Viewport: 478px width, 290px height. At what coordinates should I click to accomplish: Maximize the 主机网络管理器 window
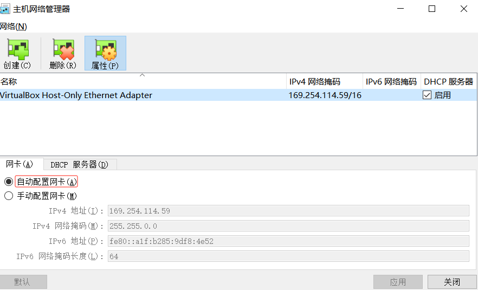point(432,9)
